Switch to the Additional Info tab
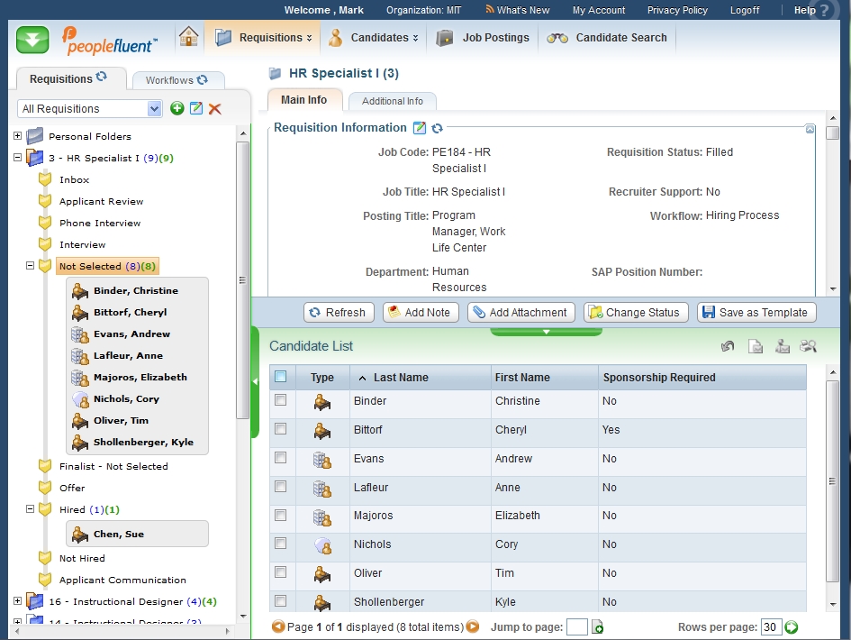Screen dimensions: 851x640 (392, 101)
